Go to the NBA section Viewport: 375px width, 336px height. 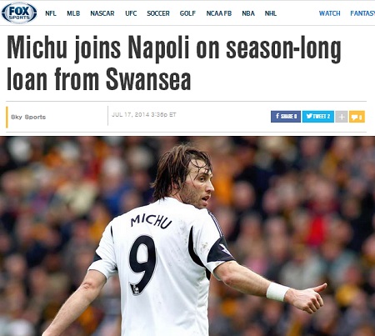click(248, 13)
